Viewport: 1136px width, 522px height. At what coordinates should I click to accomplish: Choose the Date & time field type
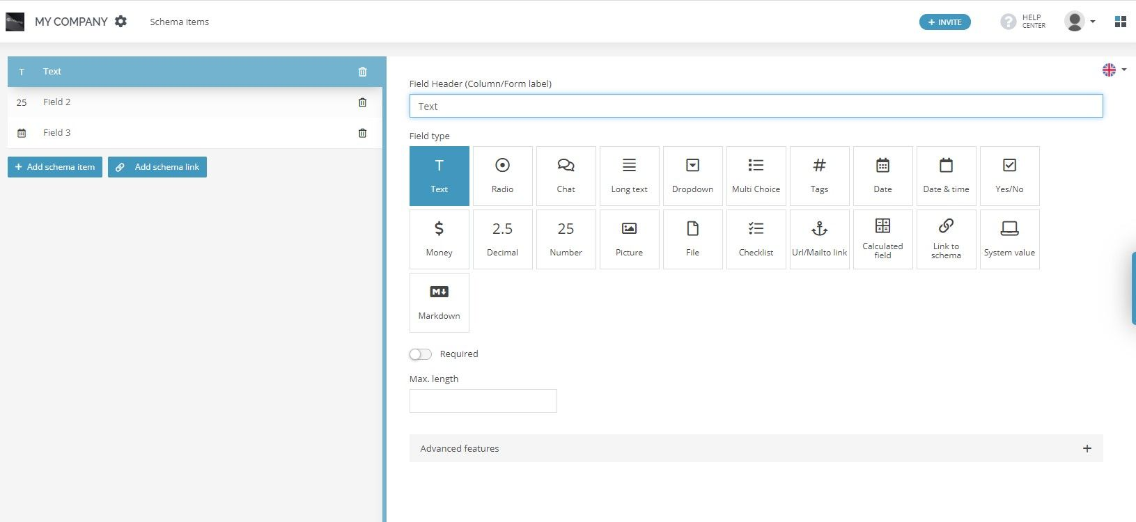[946, 176]
